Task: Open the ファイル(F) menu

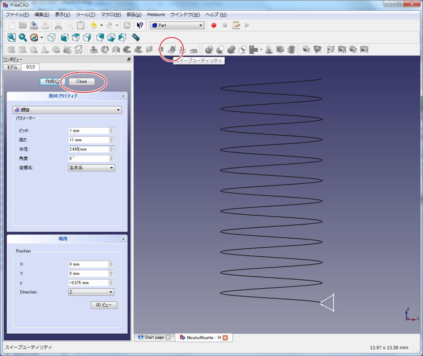Action: point(17,14)
